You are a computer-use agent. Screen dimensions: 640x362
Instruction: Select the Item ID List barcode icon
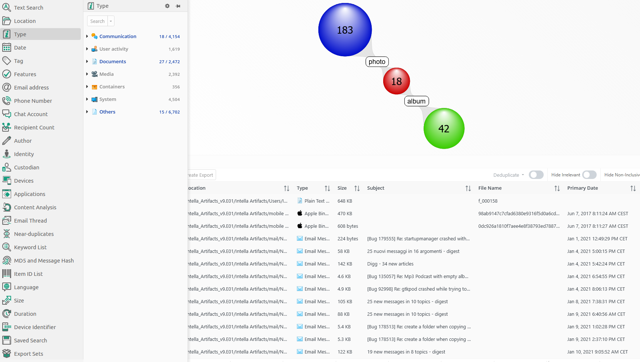pos(7,274)
